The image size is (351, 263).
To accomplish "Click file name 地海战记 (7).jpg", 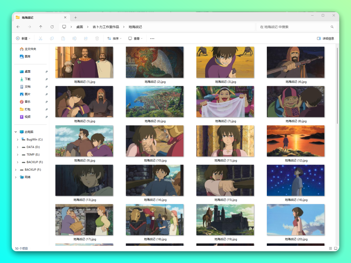I will (226, 121).
